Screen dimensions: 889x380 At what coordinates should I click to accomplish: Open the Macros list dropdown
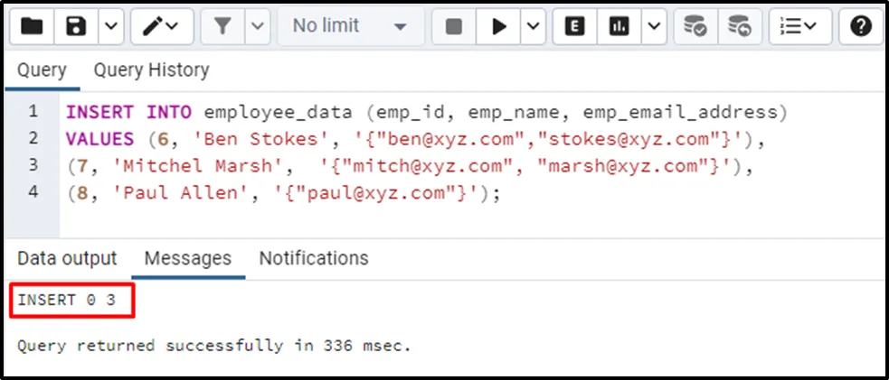click(799, 27)
